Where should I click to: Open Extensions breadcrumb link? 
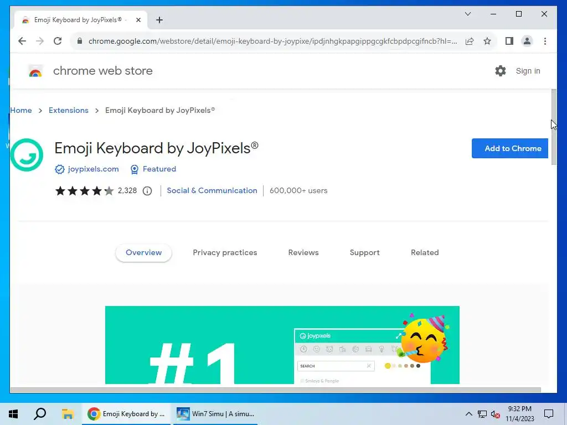coord(69,110)
